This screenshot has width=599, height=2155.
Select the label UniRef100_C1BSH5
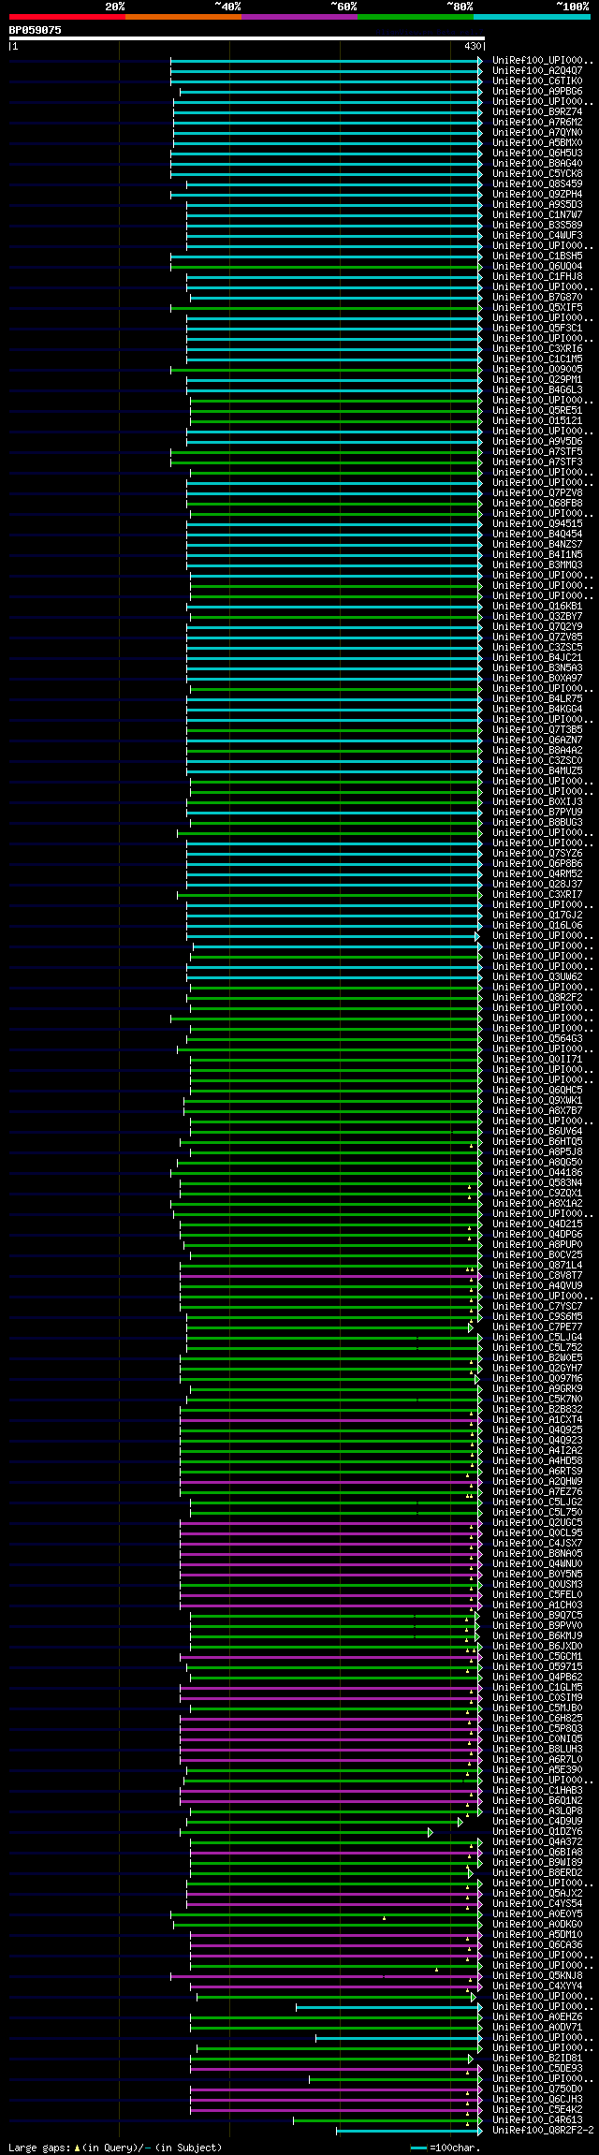(537, 257)
